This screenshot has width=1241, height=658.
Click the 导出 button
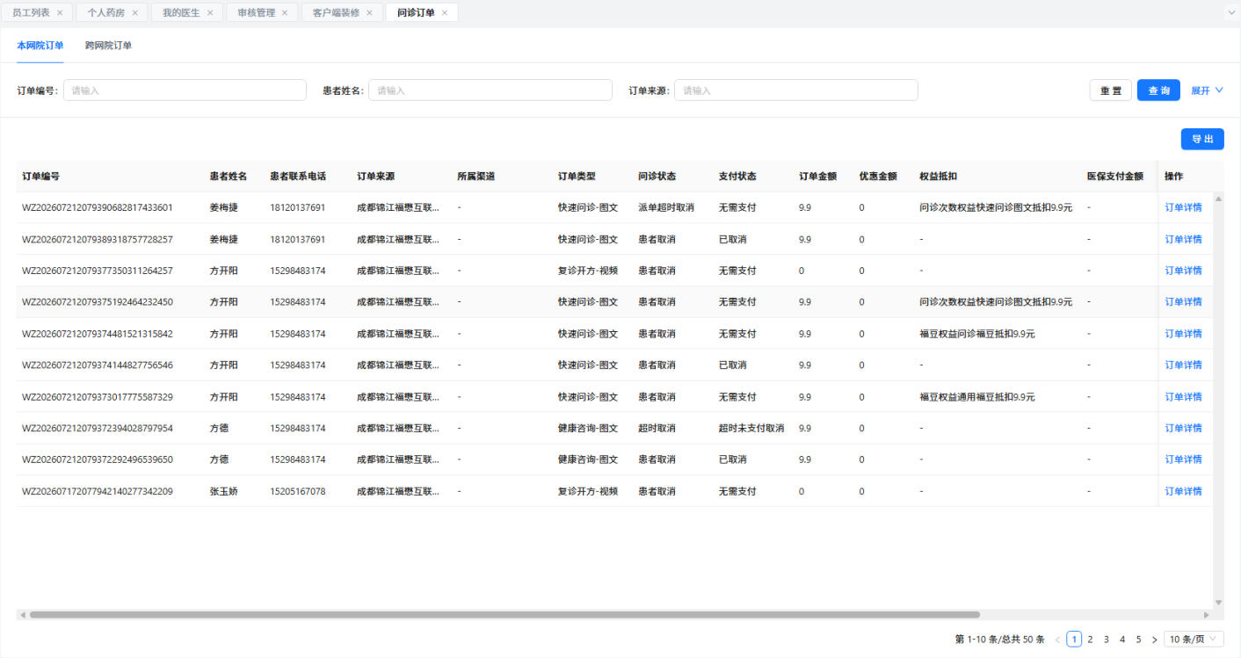(x=1202, y=139)
